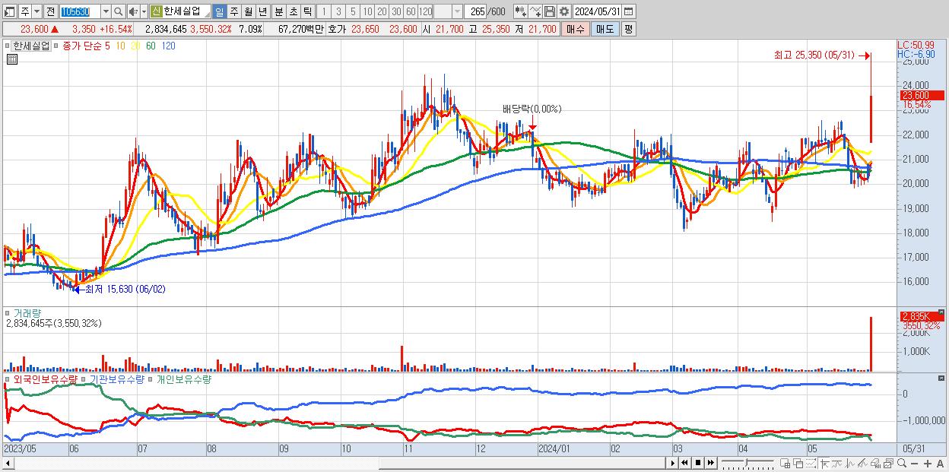Open the calendar picker icon
This screenshot has width=949, height=472.
pyautogui.click(x=628, y=11)
